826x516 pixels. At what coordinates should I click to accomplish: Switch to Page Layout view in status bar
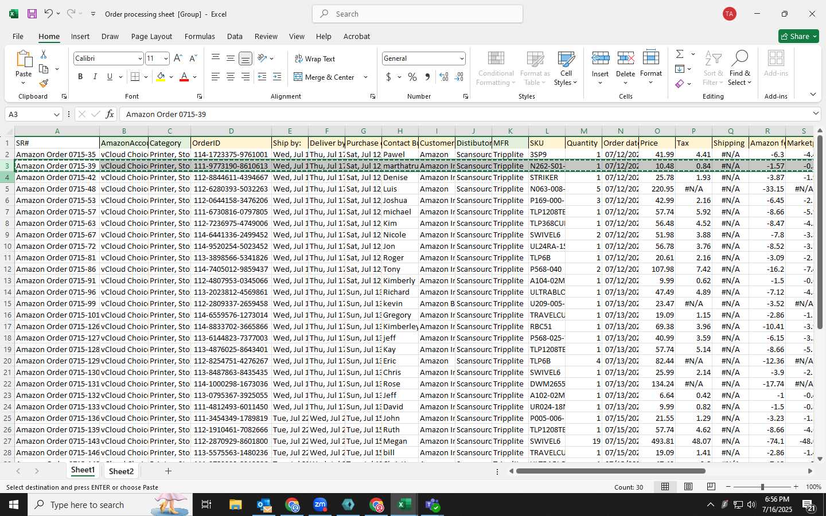688,487
